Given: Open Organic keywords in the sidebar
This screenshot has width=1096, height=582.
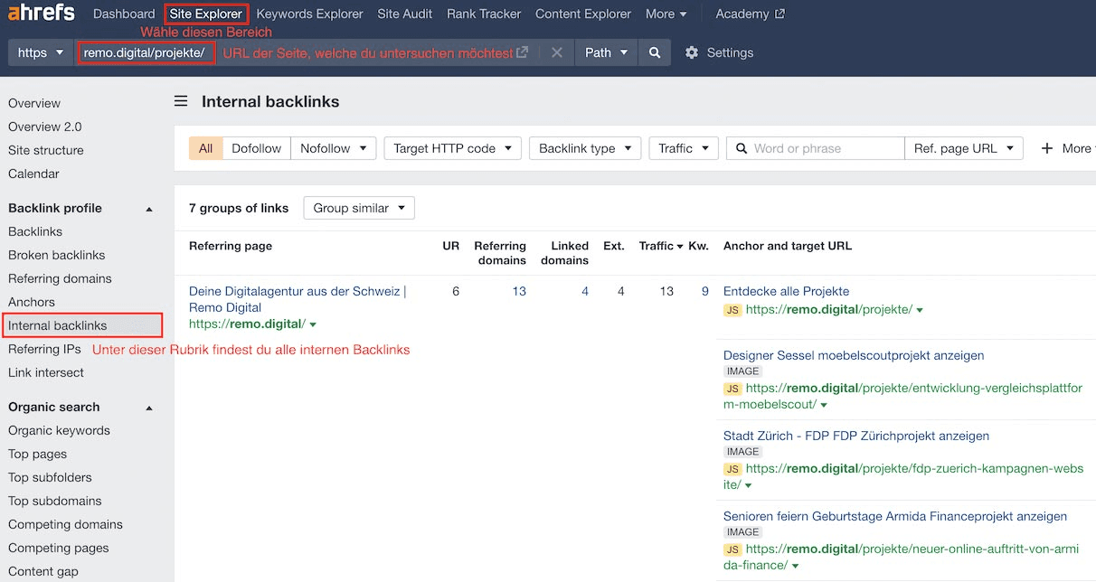Looking at the screenshot, I should click(59, 430).
